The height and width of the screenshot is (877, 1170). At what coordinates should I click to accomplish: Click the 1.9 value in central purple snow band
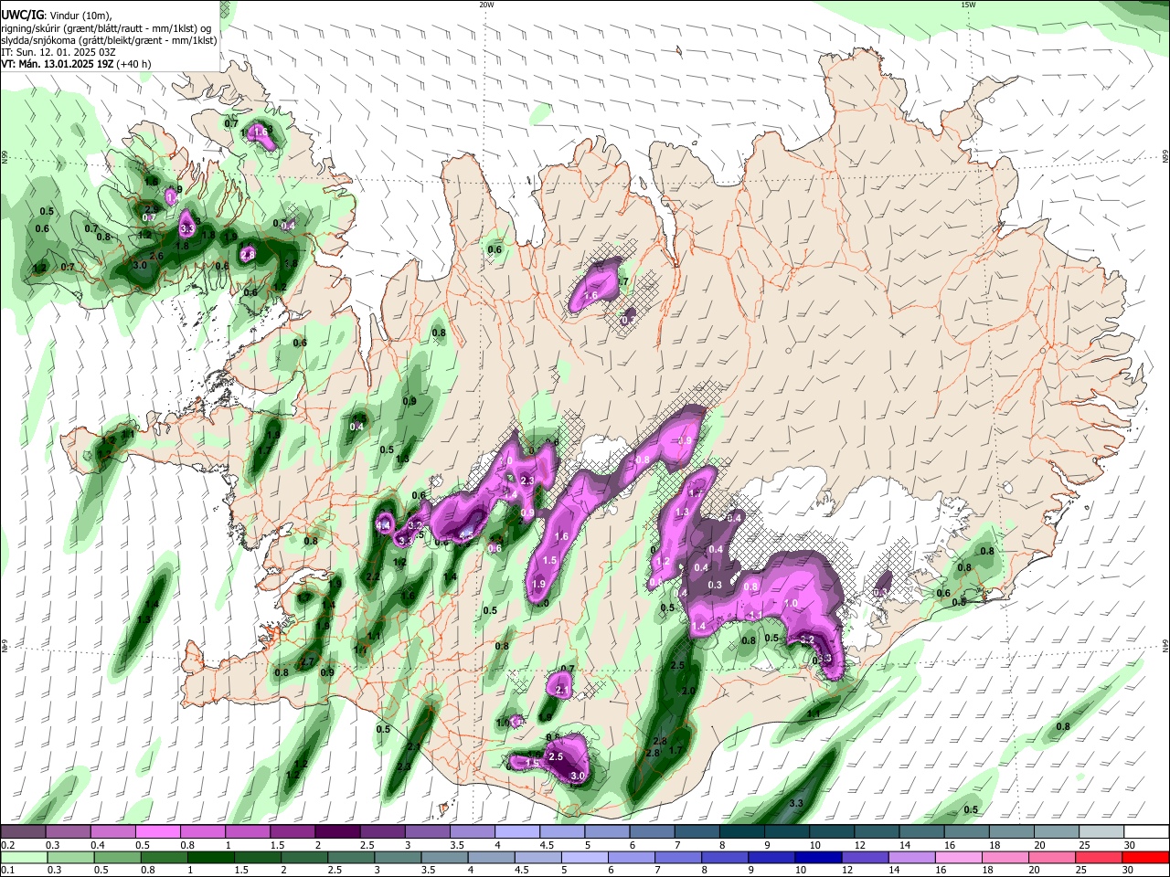(x=539, y=585)
